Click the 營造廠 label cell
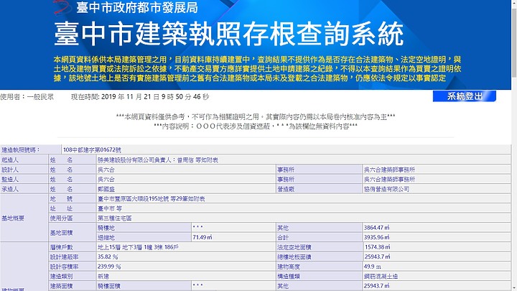 (x=319, y=189)
